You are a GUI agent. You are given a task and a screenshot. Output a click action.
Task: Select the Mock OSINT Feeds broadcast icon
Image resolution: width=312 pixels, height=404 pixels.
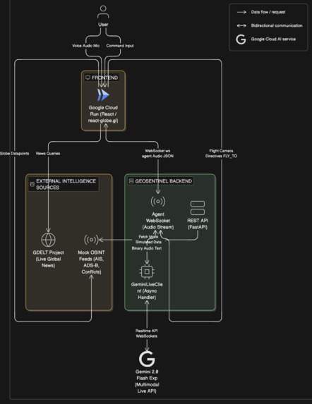(x=91, y=240)
